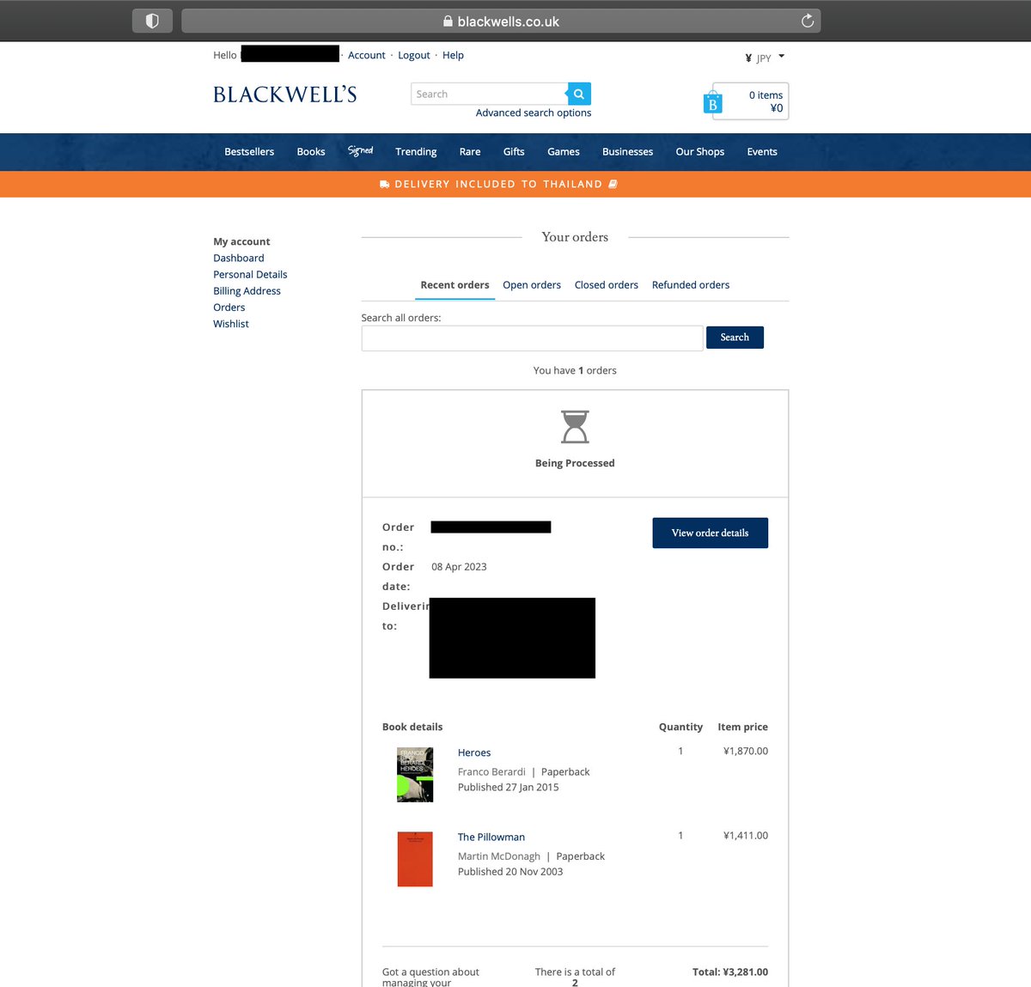Open Orders in the sidebar
Viewport: 1031px width, 987px height.
(x=229, y=307)
